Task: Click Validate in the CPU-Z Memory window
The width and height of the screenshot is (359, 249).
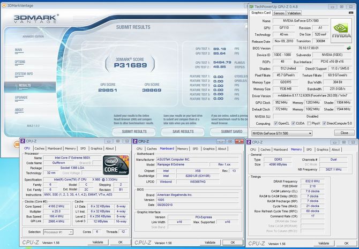Action: click(324, 243)
